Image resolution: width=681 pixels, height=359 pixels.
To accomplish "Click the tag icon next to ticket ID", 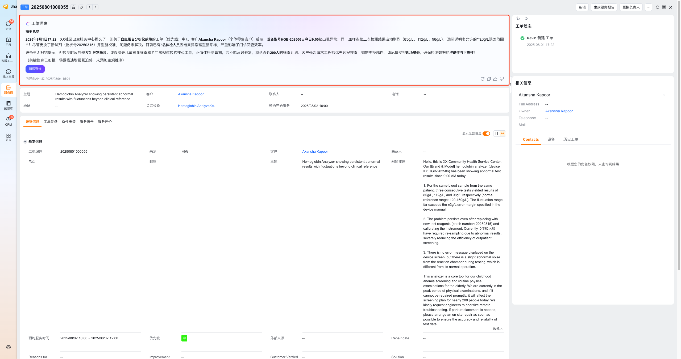I will (81, 7).
